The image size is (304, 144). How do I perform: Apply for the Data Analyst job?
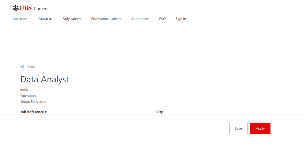[x=260, y=129]
